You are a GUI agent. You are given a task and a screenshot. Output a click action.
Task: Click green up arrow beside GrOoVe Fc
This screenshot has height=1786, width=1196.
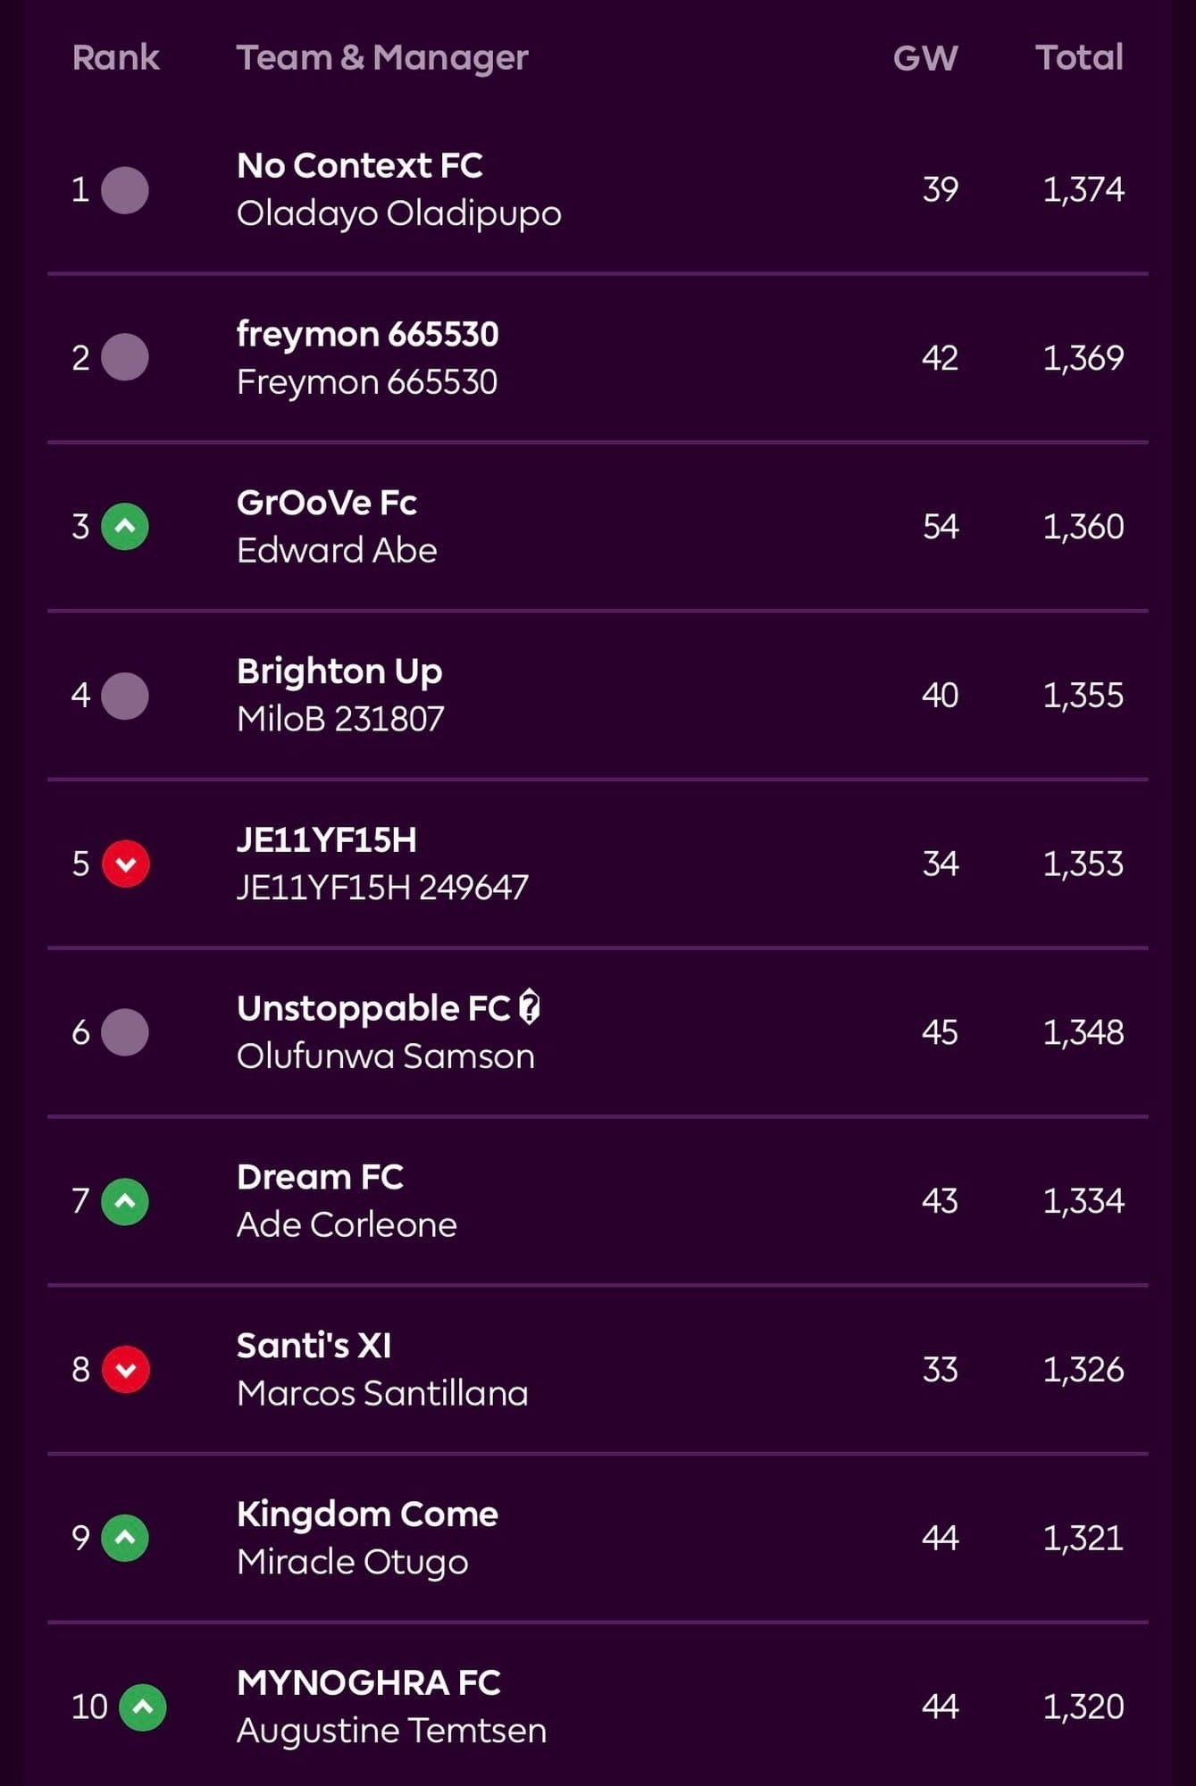125,526
